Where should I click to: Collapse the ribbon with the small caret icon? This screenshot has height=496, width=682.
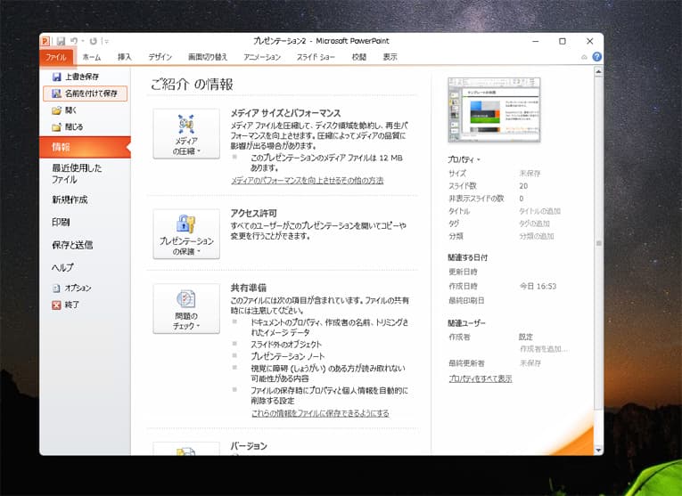(585, 57)
